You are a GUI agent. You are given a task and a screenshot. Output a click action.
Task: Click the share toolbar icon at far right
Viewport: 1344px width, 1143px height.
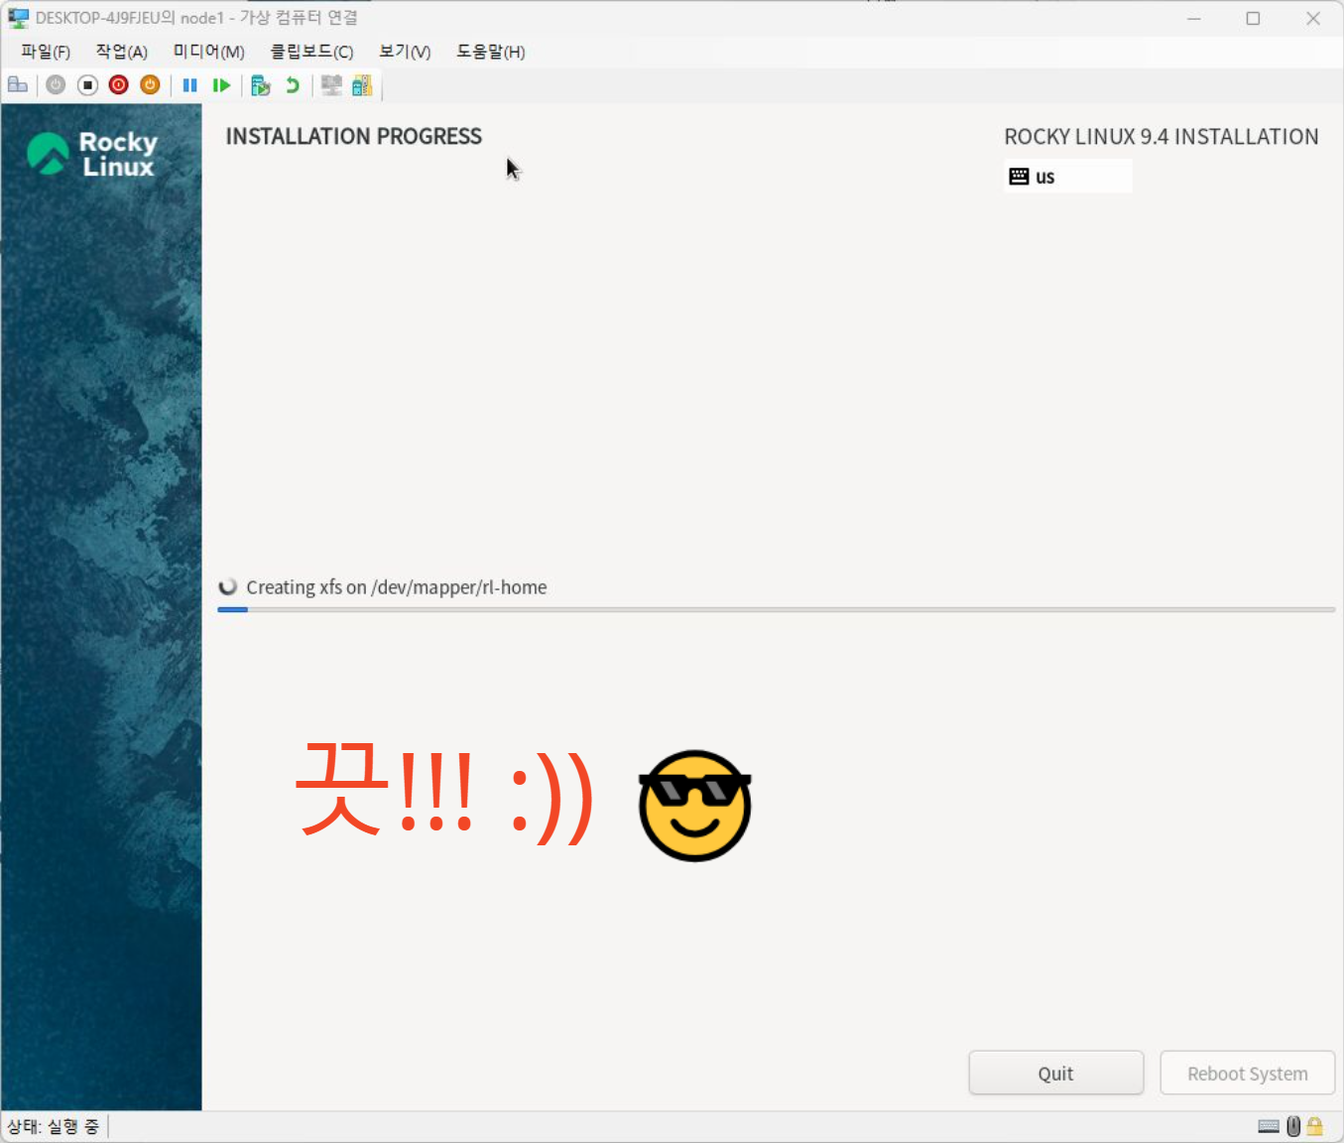pos(362,85)
